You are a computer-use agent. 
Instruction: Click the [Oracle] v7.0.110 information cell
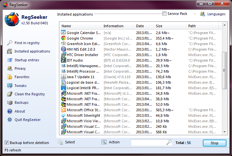click(x=117, y=77)
